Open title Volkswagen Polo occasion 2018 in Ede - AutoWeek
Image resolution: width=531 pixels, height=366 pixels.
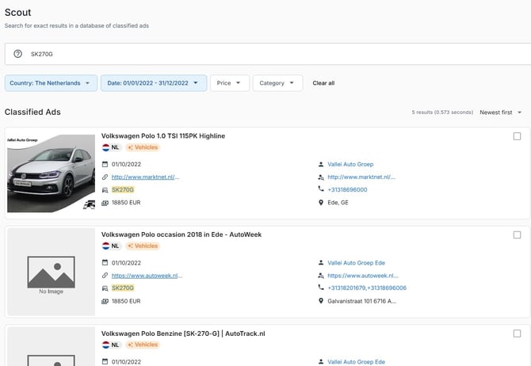click(181, 234)
